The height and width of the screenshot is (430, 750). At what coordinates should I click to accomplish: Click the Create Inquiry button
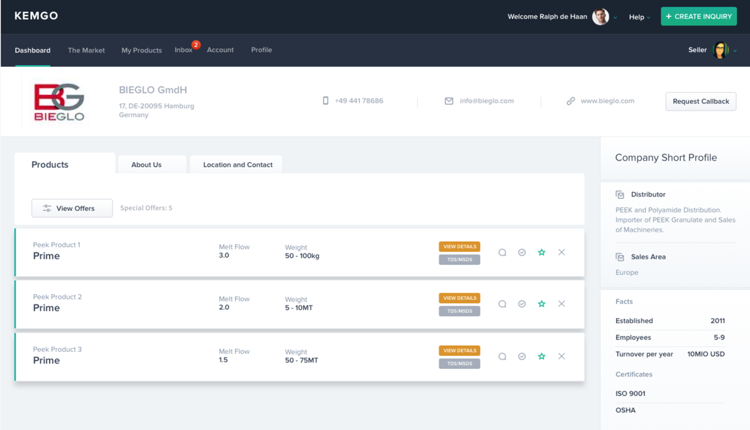(x=699, y=16)
